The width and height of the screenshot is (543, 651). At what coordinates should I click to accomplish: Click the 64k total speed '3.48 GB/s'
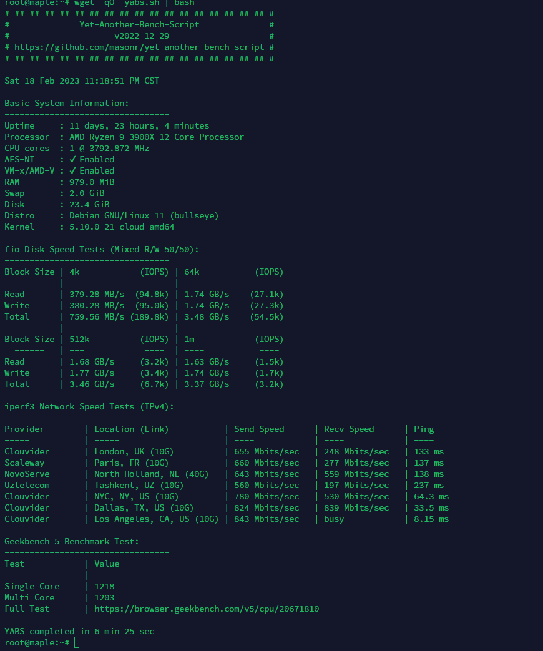207,317
